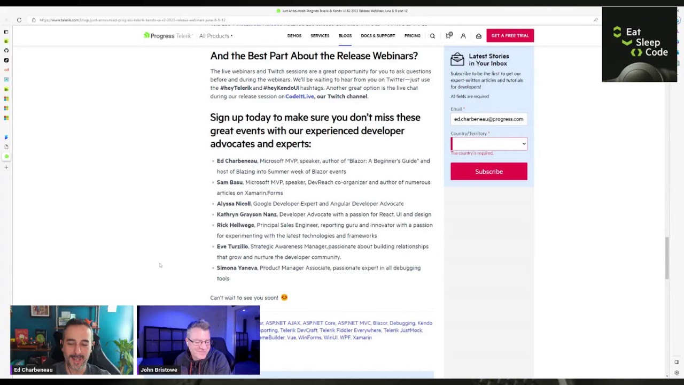Open the Vue tag link
The height and width of the screenshot is (385, 684).
click(291, 337)
